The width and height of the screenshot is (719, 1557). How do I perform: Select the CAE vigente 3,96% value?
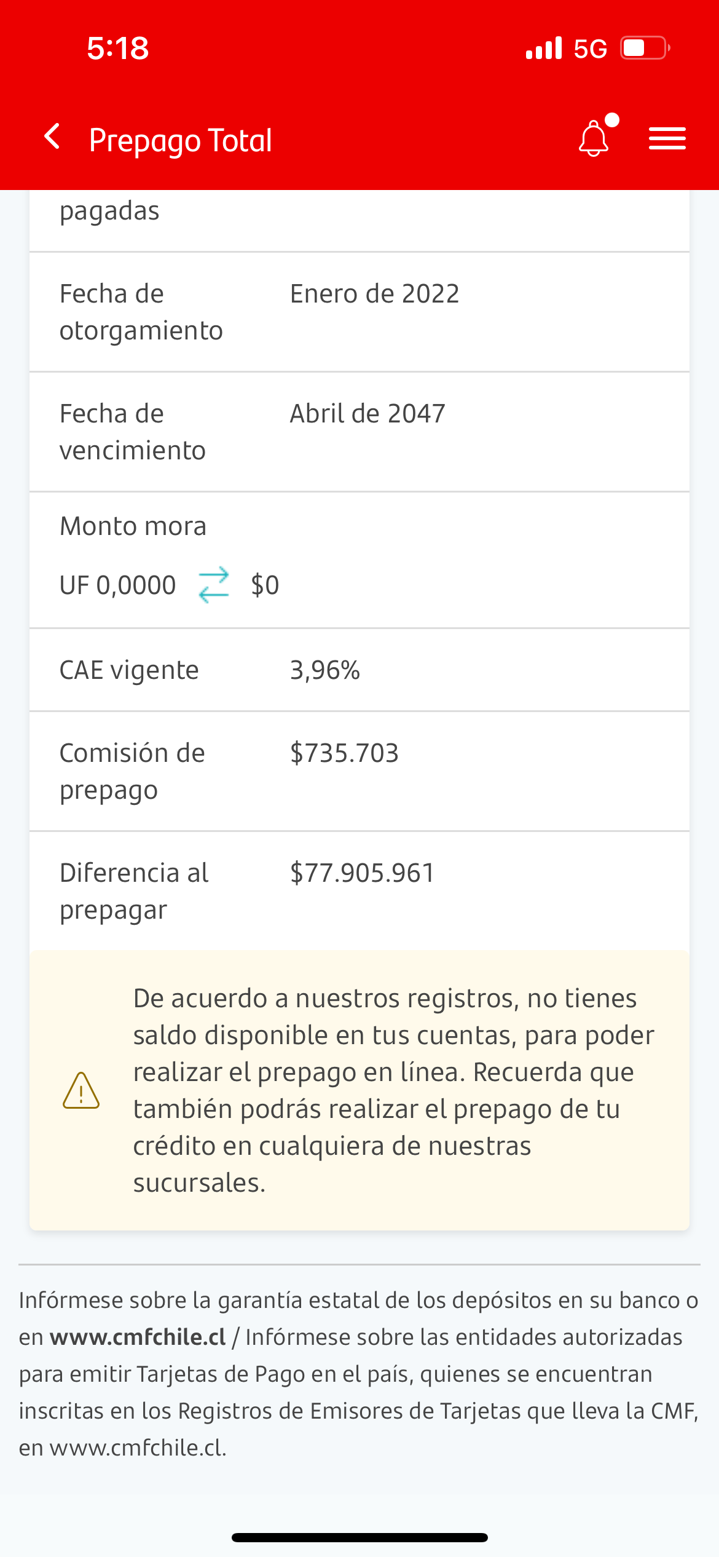pos(324,670)
